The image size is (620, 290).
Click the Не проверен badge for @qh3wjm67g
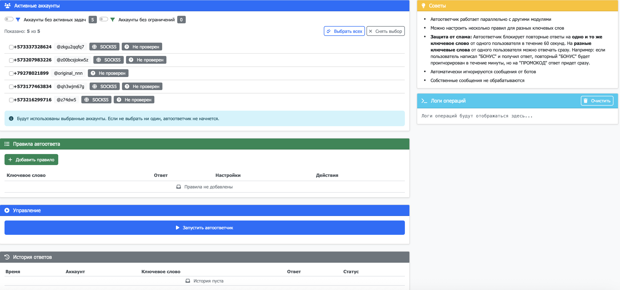tap(142, 87)
